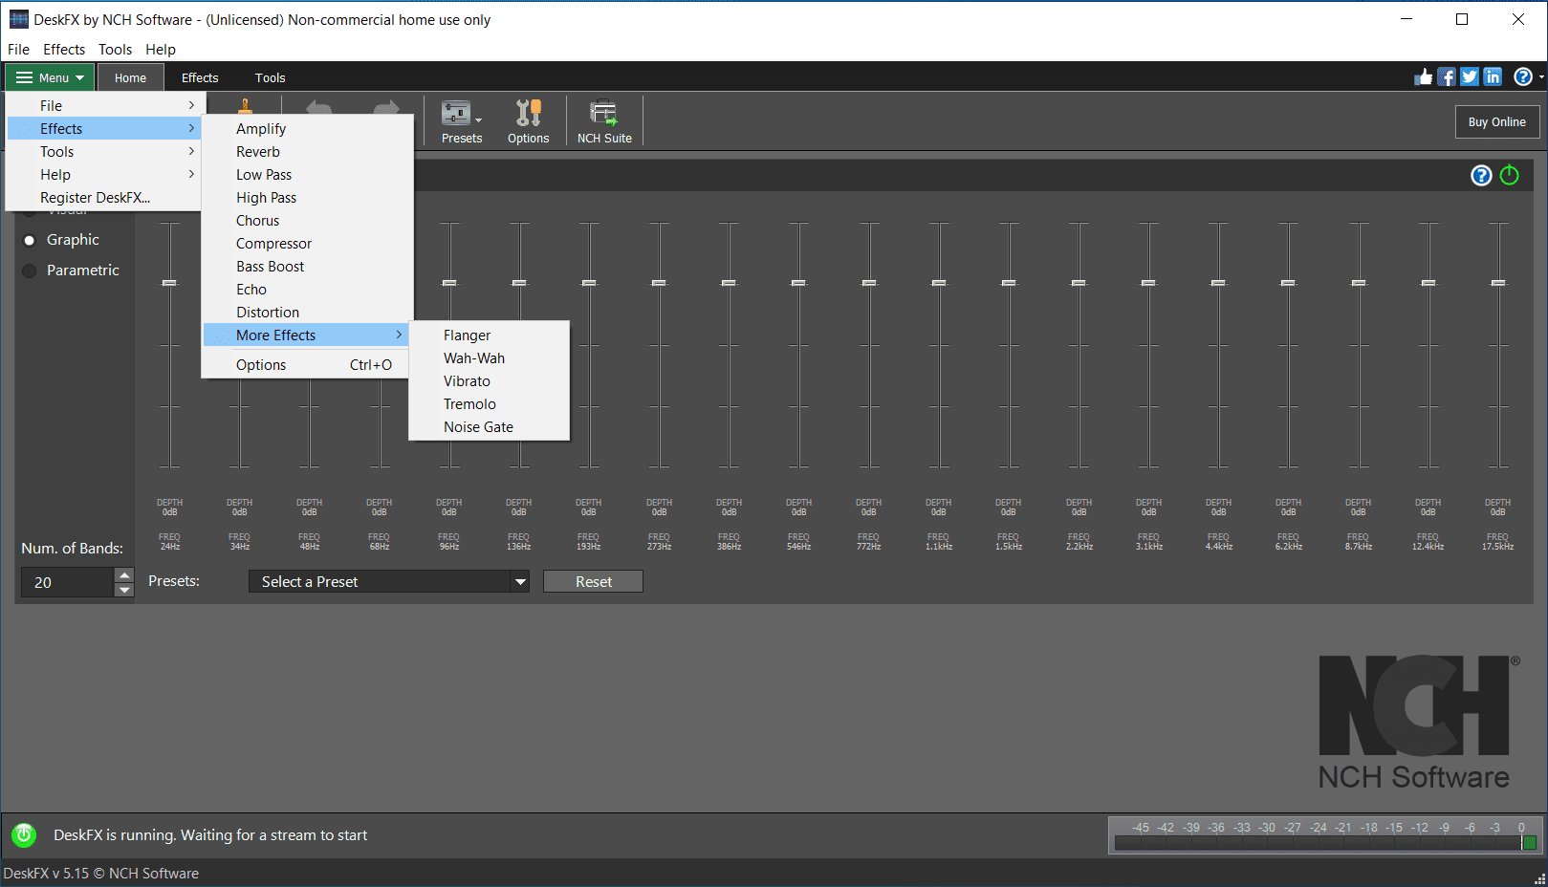Screen dimensions: 1548x887
Task: Open the Twitter share icon
Action: tap(1470, 77)
